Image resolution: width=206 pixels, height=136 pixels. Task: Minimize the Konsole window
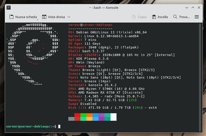[187, 8]
